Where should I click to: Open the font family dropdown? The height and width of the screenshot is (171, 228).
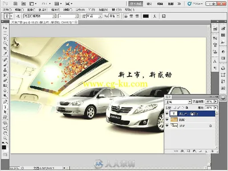tap(54, 16)
